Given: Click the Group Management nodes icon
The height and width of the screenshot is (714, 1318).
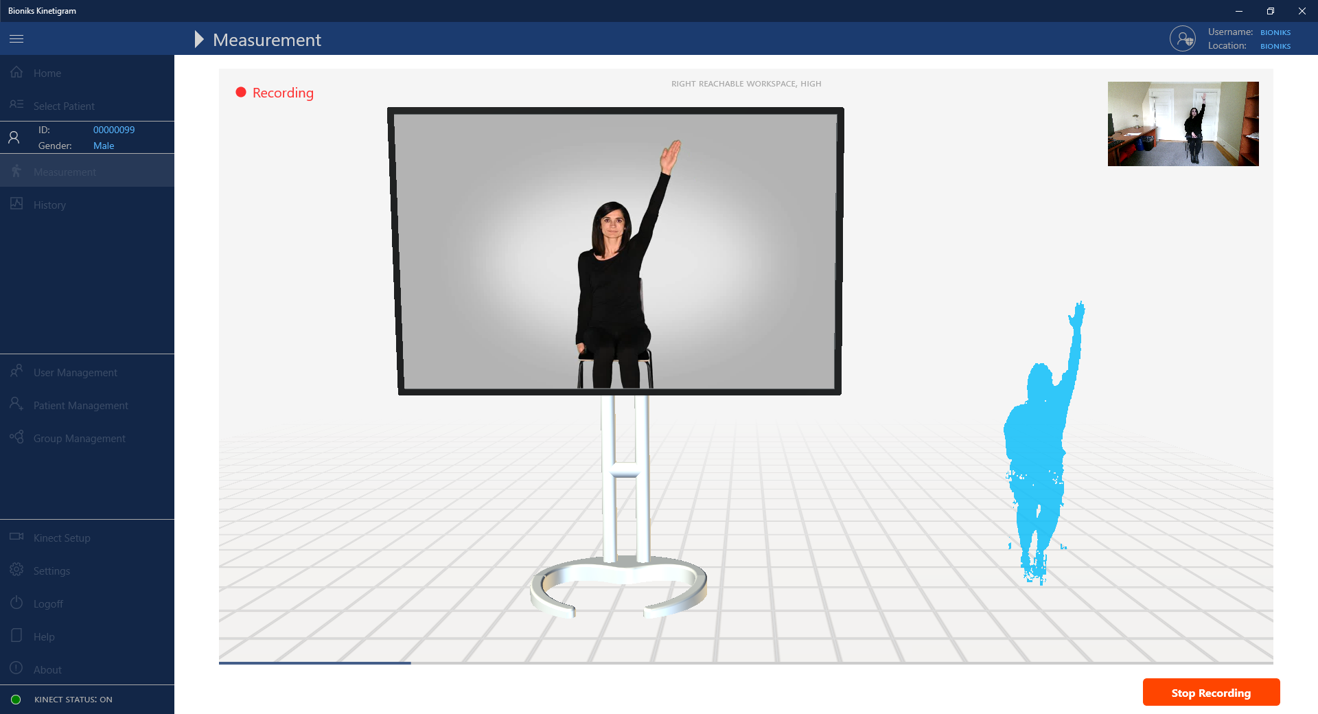Looking at the screenshot, I should (16, 437).
